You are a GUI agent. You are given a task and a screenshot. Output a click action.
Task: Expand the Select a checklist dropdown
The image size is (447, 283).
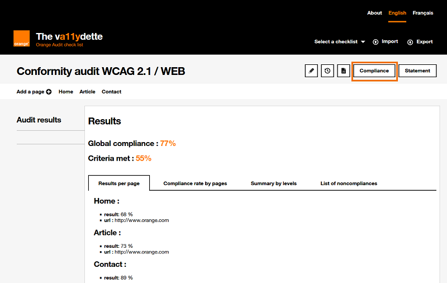pyautogui.click(x=339, y=42)
